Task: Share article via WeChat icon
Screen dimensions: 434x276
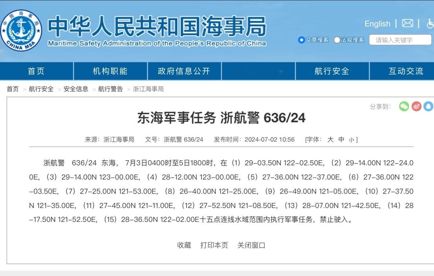Action: click(404, 106)
